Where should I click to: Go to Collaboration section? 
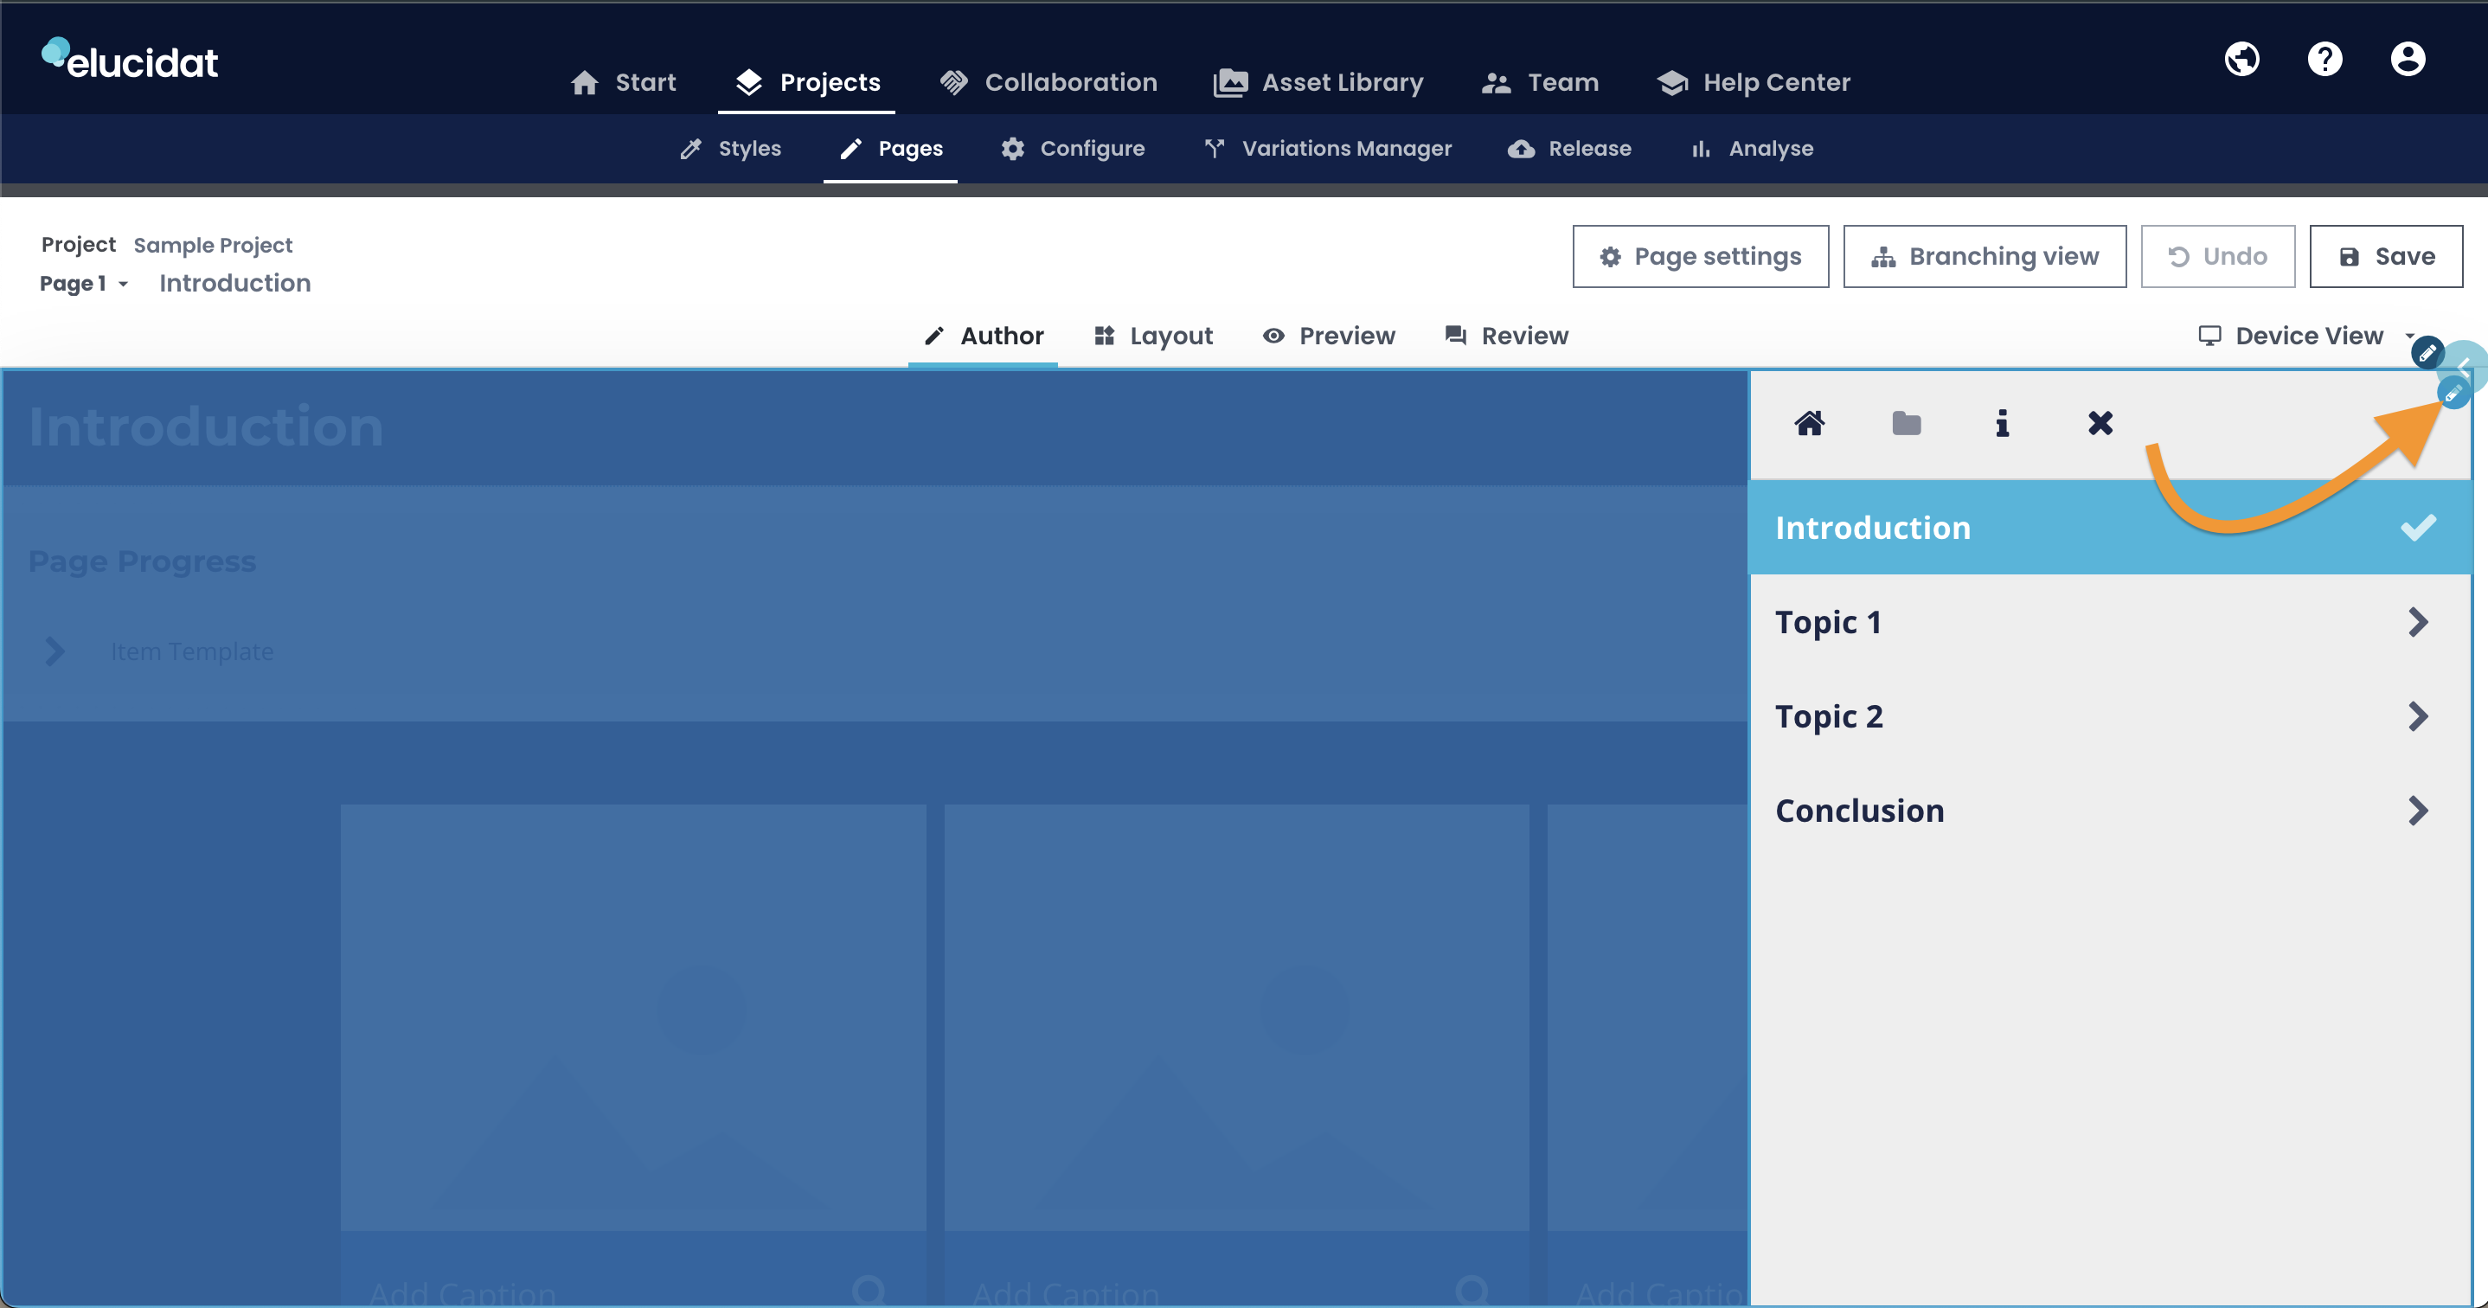(x=1048, y=82)
